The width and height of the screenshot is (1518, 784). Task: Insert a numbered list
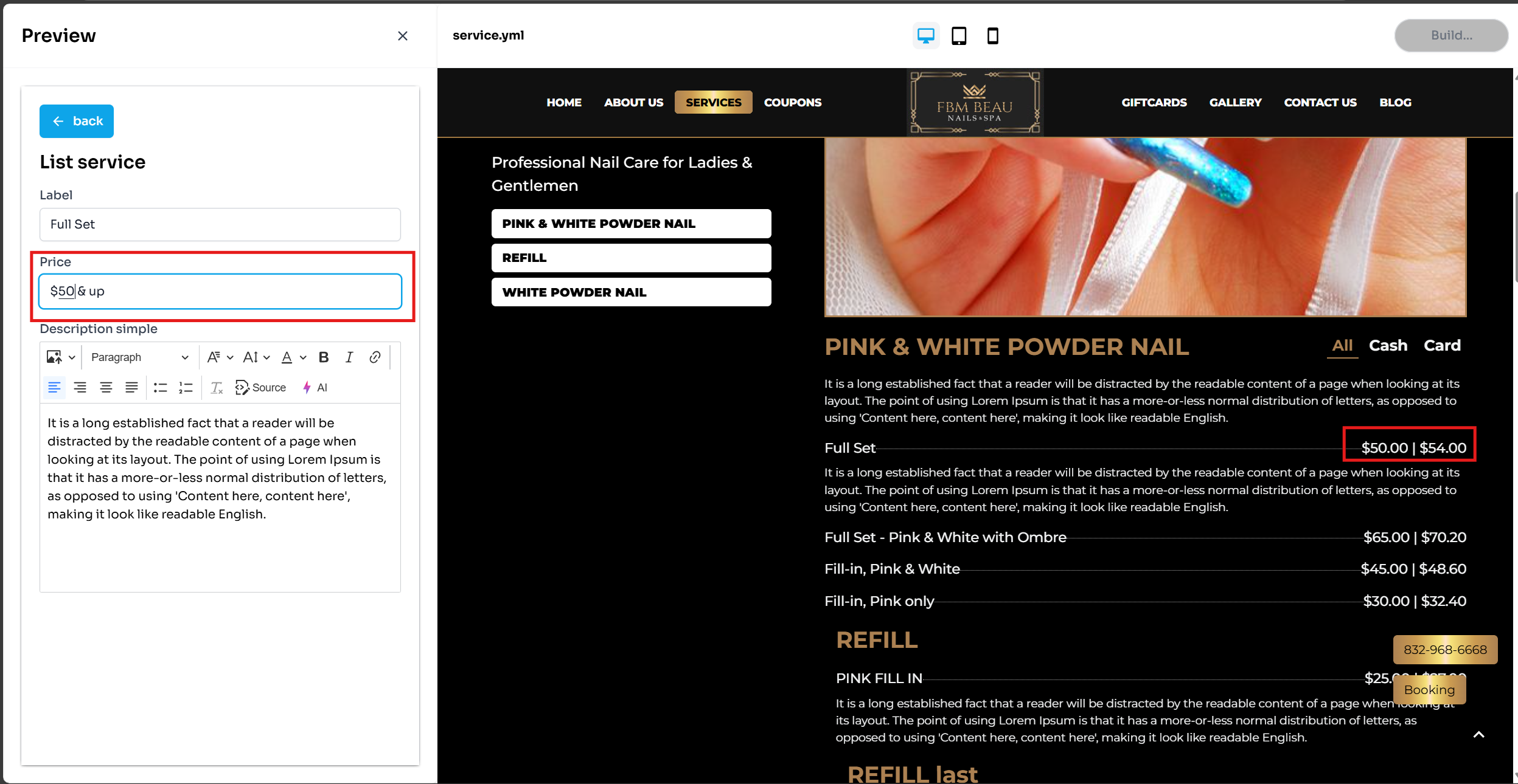(186, 388)
